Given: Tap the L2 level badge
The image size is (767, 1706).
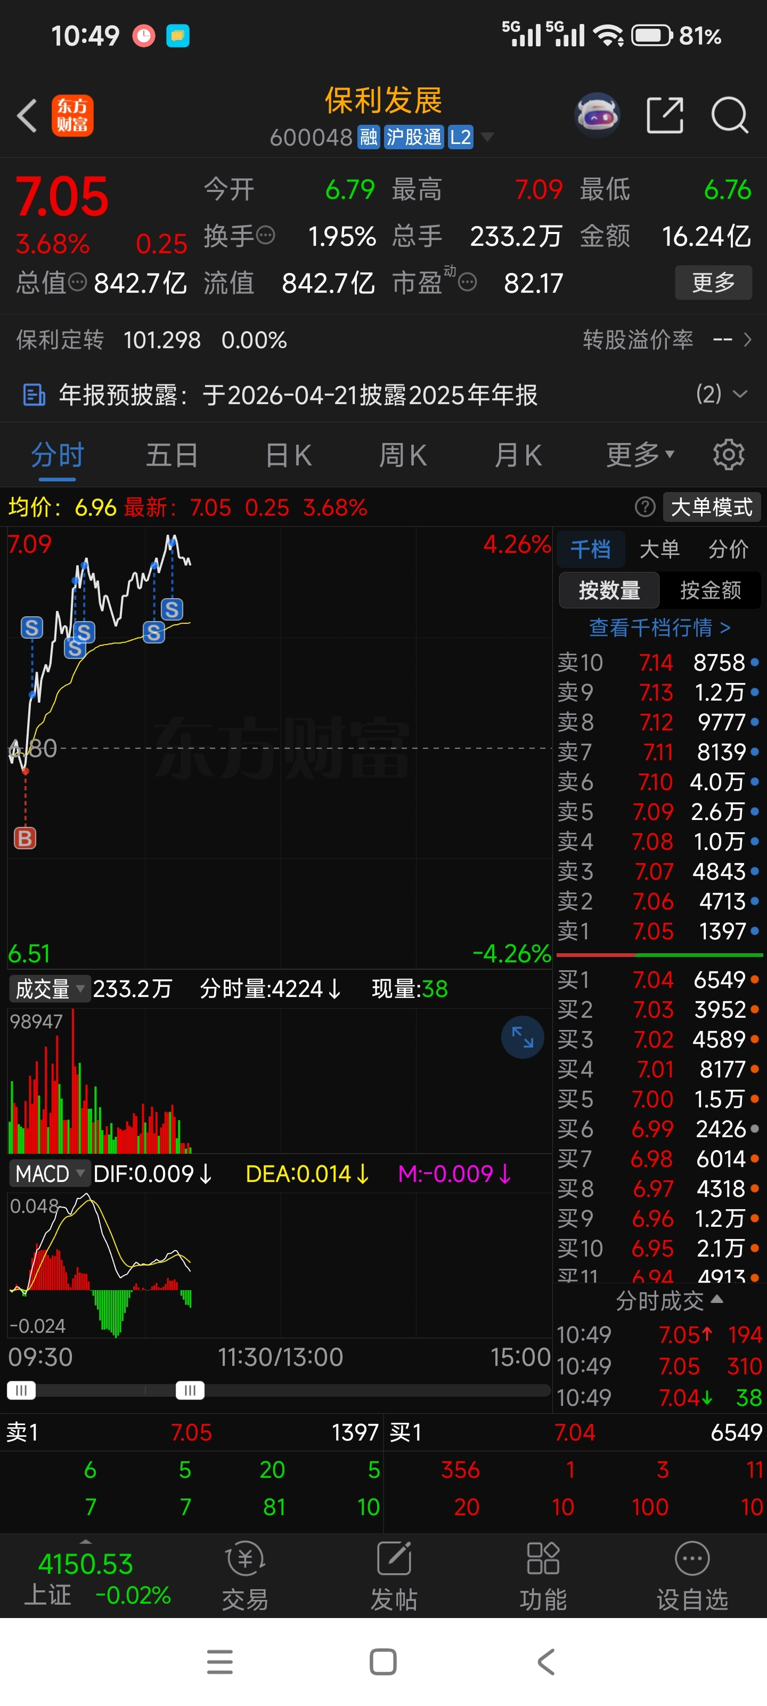Looking at the screenshot, I should pos(461,137).
